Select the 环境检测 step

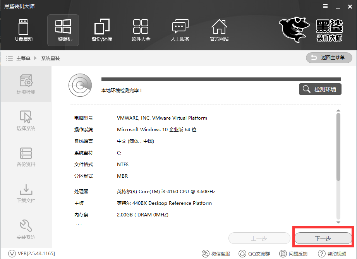coord(26,84)
